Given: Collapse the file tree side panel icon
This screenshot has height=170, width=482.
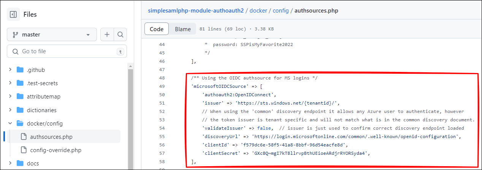Looking at the screenshot, I should (x=13, y=14).
